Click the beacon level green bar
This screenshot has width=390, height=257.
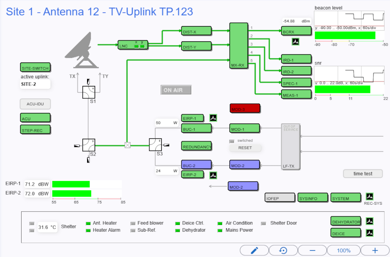coord(345,35)
